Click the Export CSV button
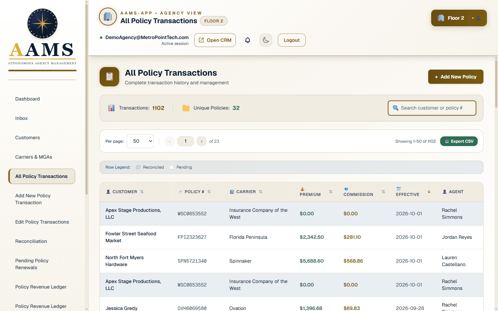498x311 pixels. pyautogui.click(x=459, y=141)
